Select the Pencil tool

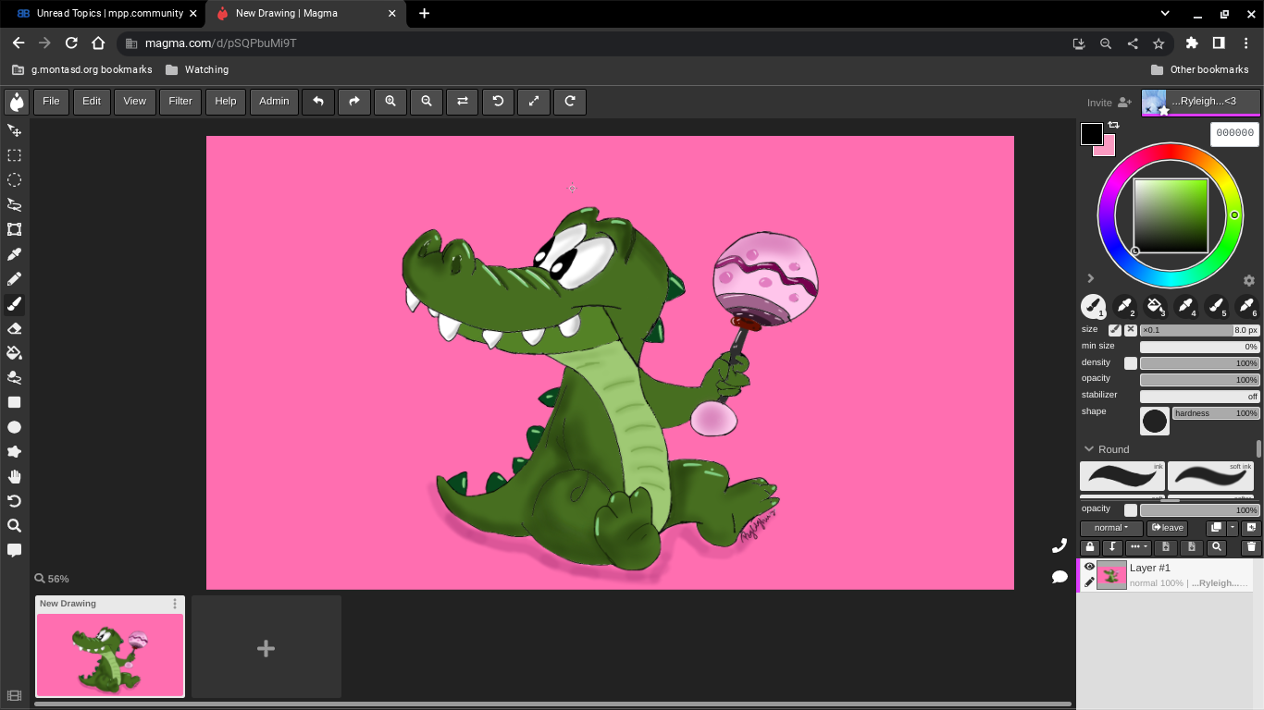(14, 279)
